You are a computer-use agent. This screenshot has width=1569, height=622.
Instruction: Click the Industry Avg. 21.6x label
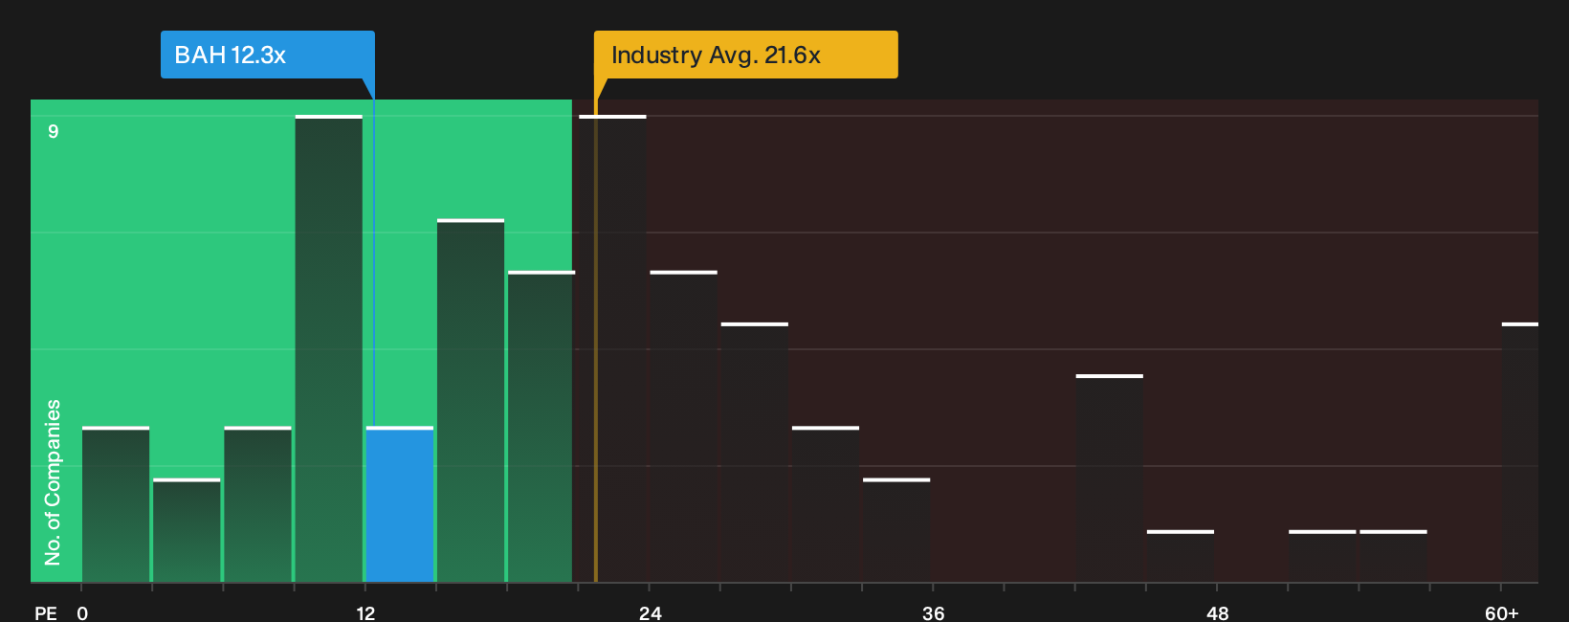click(745, 55)
